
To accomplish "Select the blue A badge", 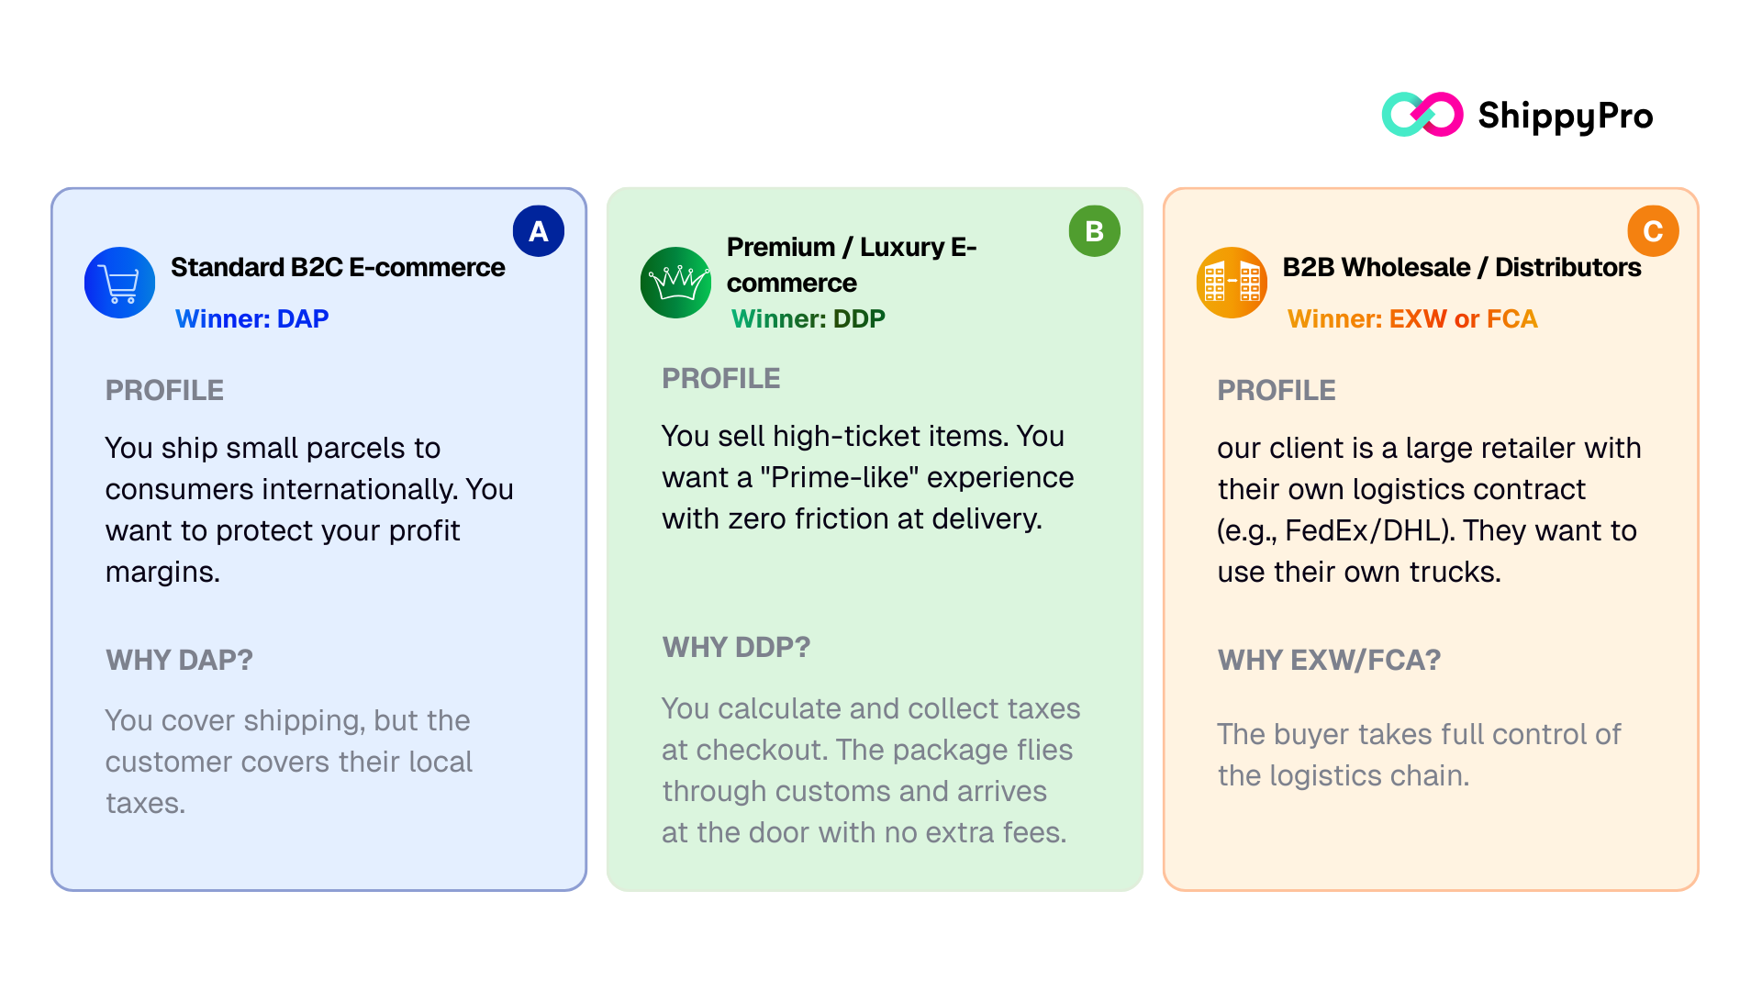I will point(539,231).
